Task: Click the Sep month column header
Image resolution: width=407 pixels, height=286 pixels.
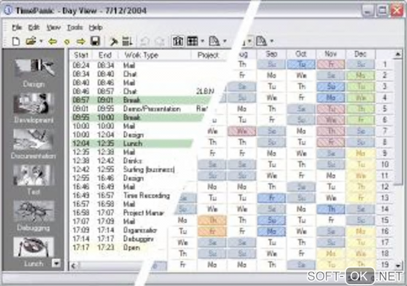Action: pos(271,54)
